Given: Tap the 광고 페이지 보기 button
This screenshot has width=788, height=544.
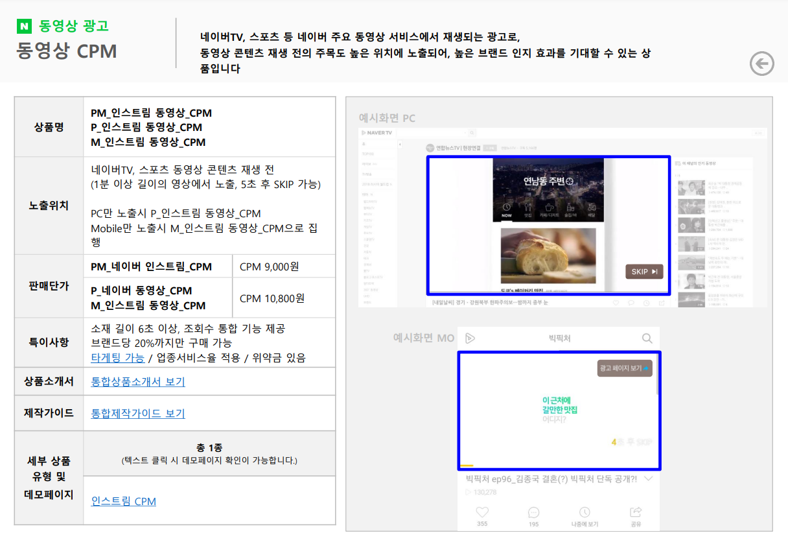Looking at the screenshot, I should pyautogui.click(x=625, y=368).
